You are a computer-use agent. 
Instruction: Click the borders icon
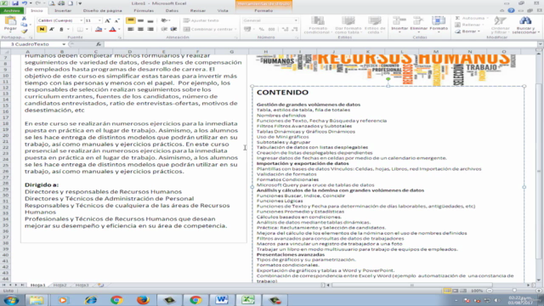[x=80, y=30]
